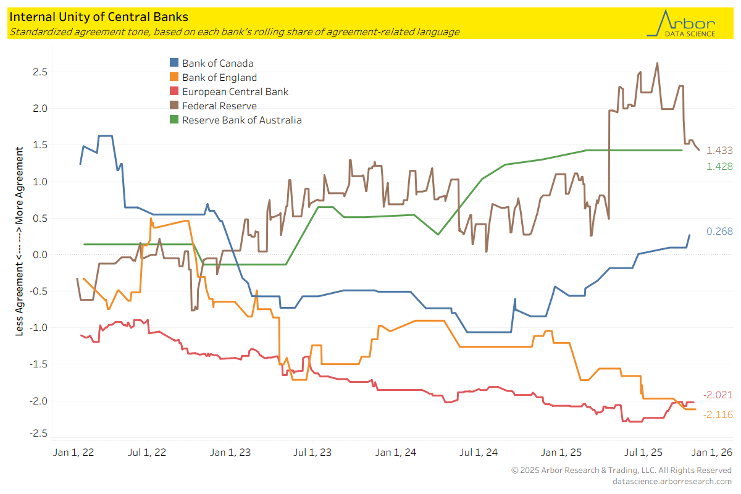741x494 pixels.
Task: Click the green Reserve Bank of Australia swatch
Action: [174, 120]
